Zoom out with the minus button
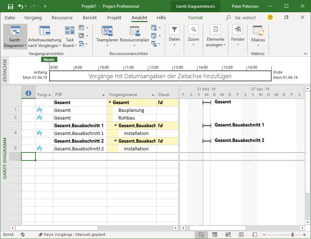This screenshot has width=311, height=239. coord(264,235)
